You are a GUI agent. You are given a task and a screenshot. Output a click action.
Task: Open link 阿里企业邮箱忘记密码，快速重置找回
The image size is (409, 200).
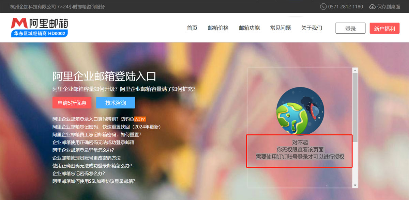106,127
